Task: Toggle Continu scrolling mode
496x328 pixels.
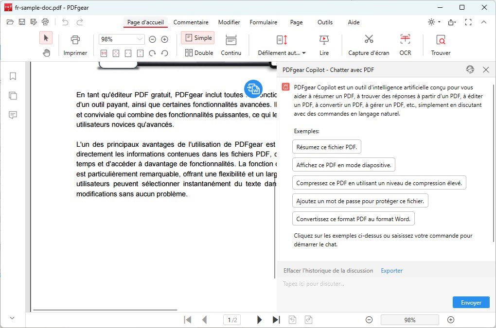Action: click(231, 46)
